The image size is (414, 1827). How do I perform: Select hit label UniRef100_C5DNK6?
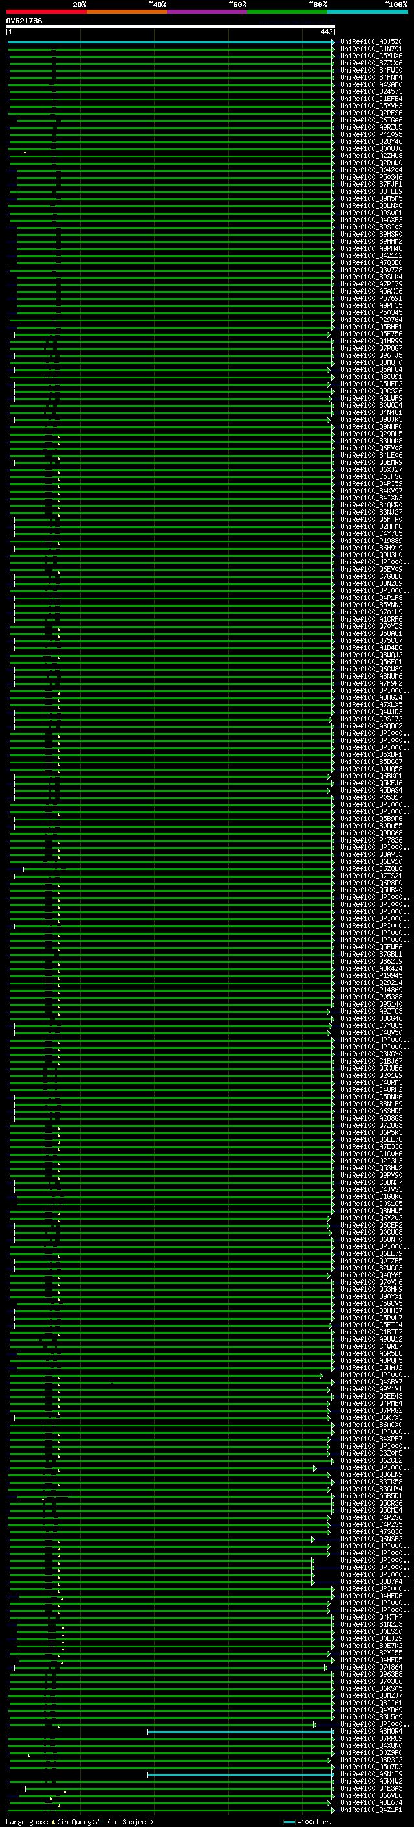(x=371, y=1097)
